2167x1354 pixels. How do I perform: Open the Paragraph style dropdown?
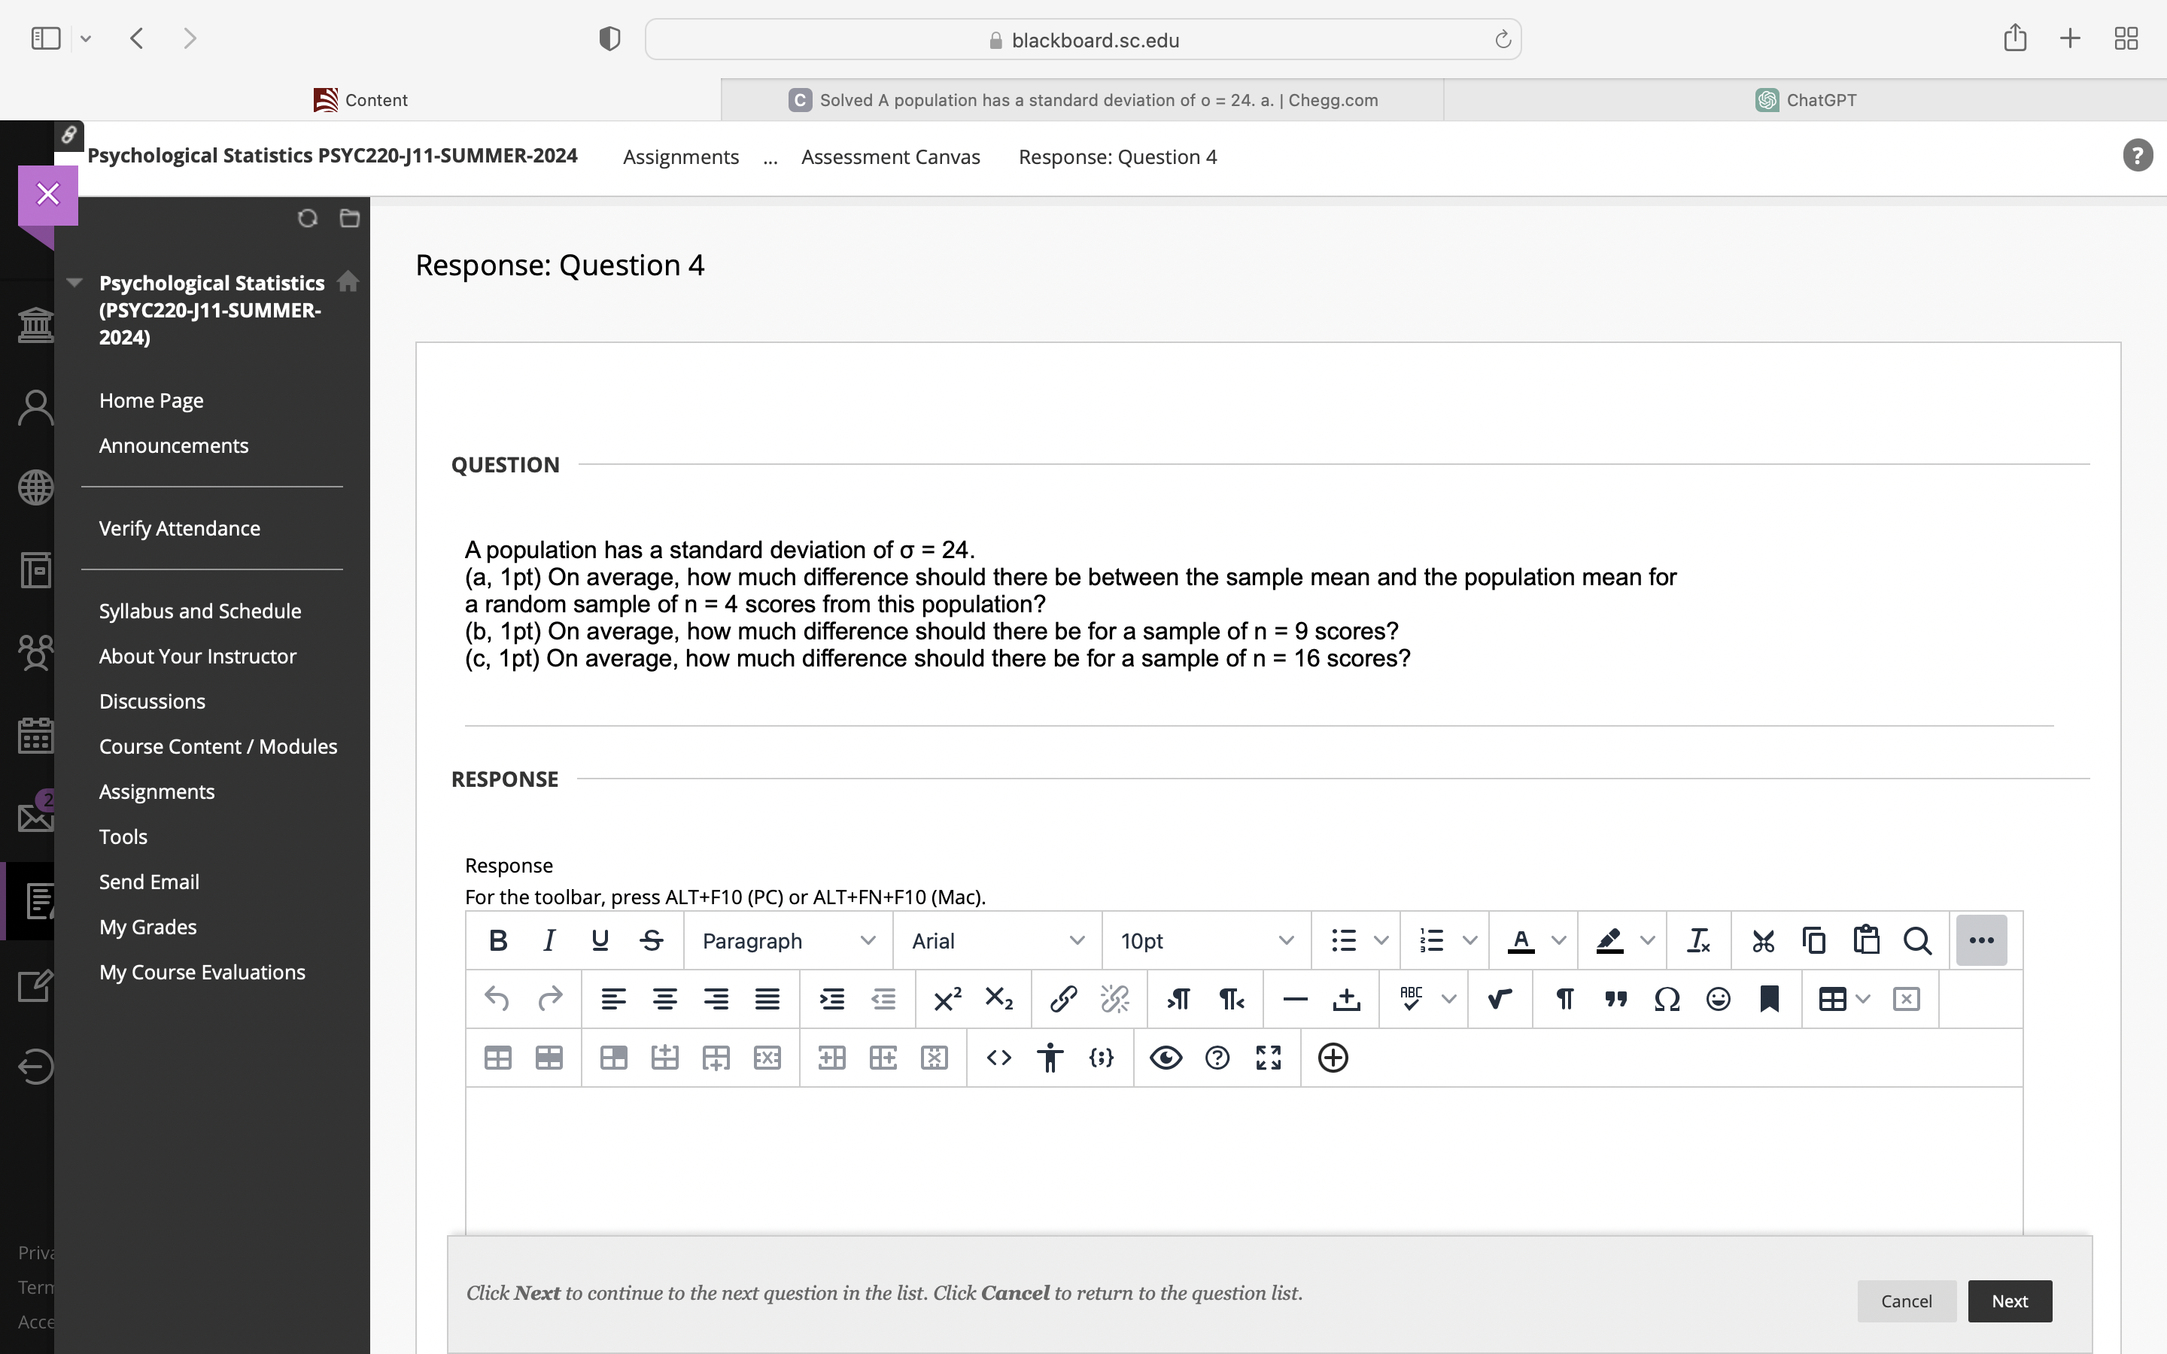(786, 940)
